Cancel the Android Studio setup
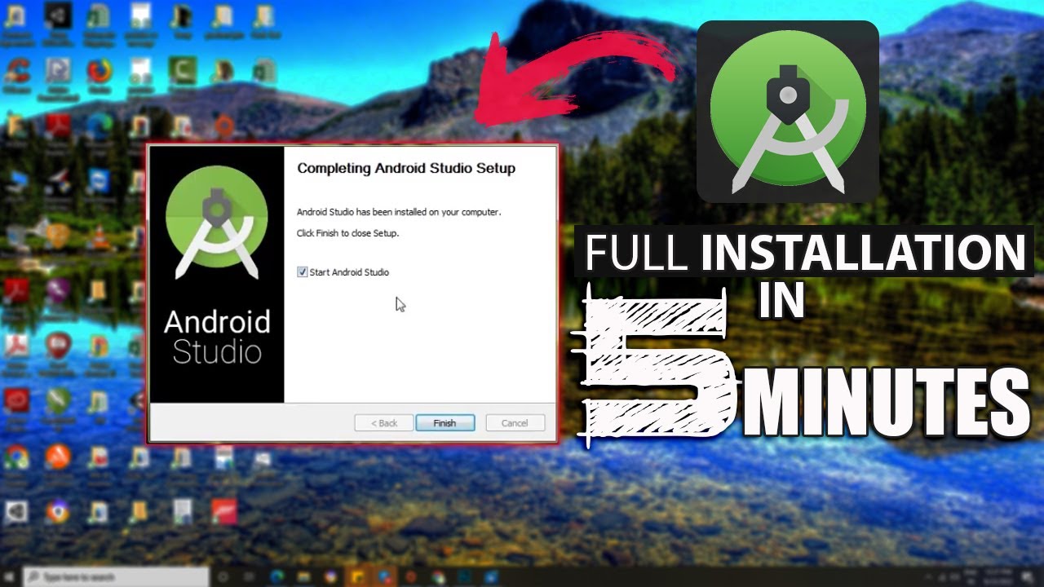The height and width of the screenshot is (587, 1044). (515, 423)
